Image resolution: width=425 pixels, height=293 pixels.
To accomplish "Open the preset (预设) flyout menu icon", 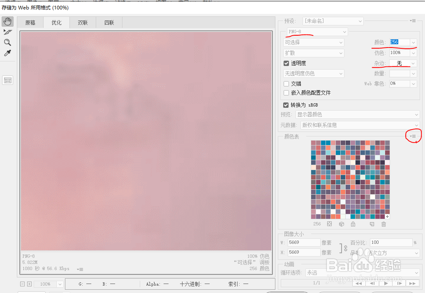I will 413,20.
